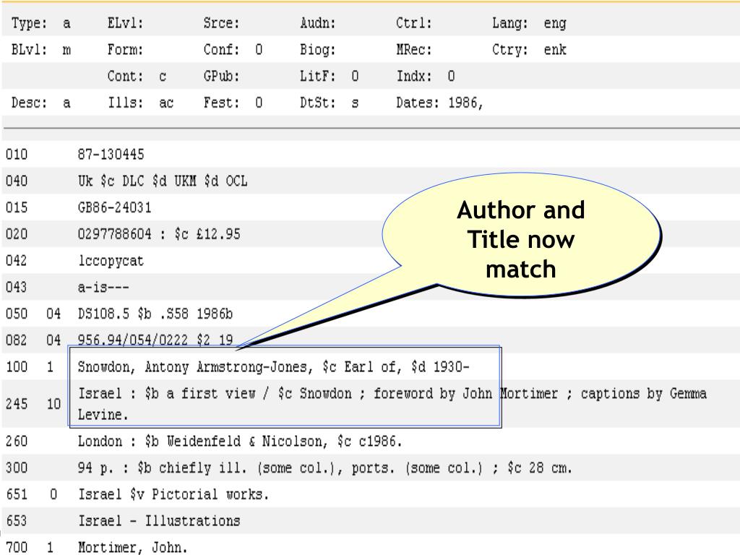This screenshot has height=555, width=740.
Task: Click the Fest field value 0
Action: tap(259, 103)
